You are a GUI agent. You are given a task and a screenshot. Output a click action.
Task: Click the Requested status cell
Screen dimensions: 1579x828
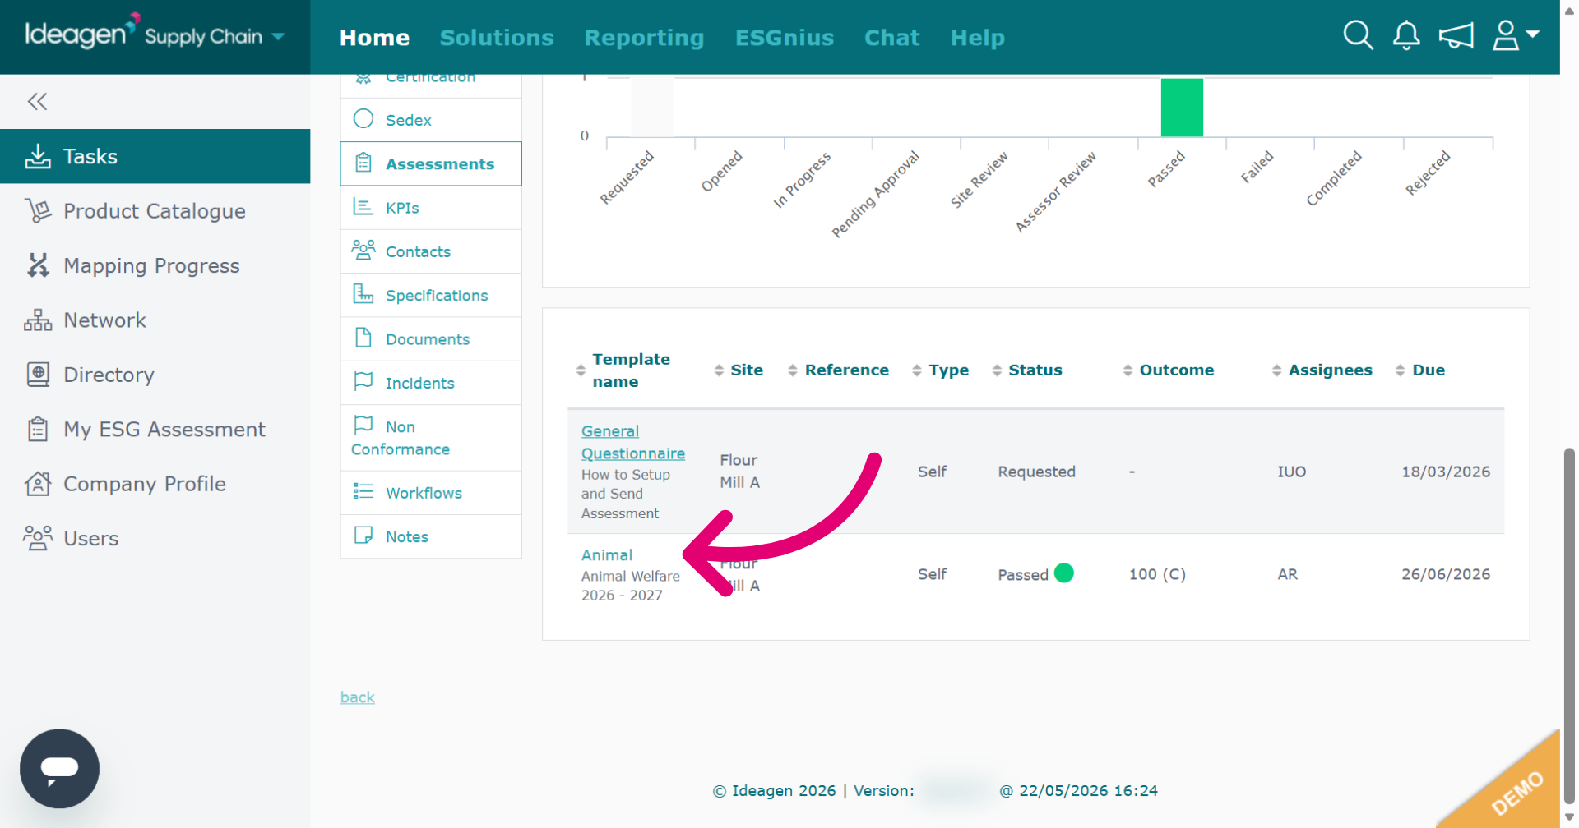1036,471
